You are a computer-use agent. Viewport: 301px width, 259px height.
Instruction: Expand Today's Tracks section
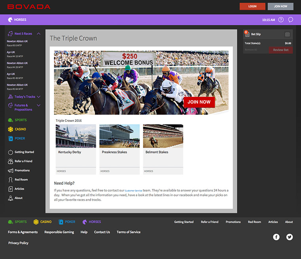pyautogui.click(x=38, y=97)
